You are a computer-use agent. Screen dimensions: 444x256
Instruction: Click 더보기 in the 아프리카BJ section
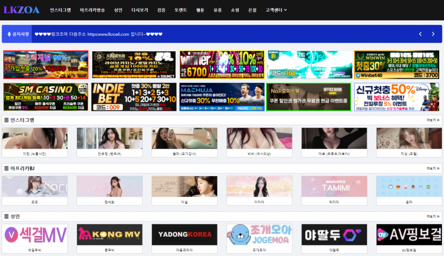point(433,168)
